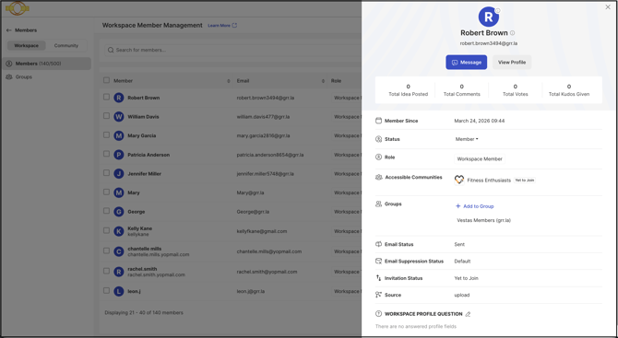
Task: Click the plus icon for Add to Group
Action: pyautogui.click(x=458, y=206)
